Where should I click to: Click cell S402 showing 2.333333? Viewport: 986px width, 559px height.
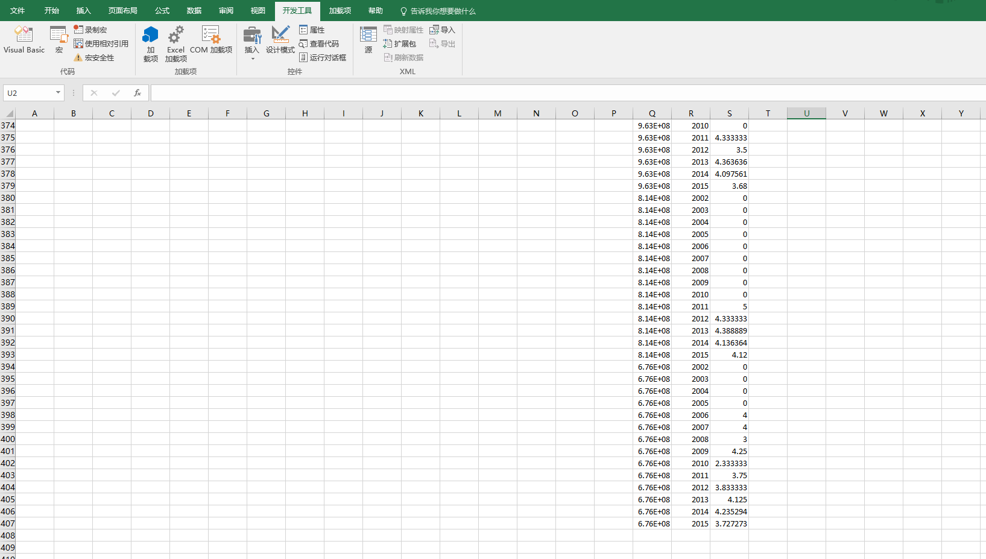point(729,463)
